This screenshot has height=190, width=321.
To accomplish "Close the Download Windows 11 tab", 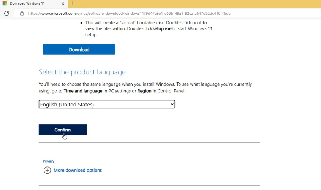I will point(63,3).
